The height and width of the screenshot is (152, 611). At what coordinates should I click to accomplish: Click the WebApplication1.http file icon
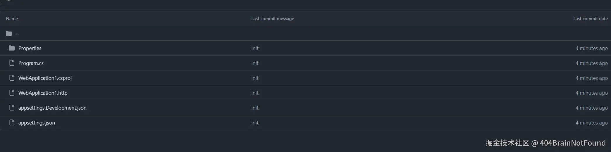(x=12, y=93)
